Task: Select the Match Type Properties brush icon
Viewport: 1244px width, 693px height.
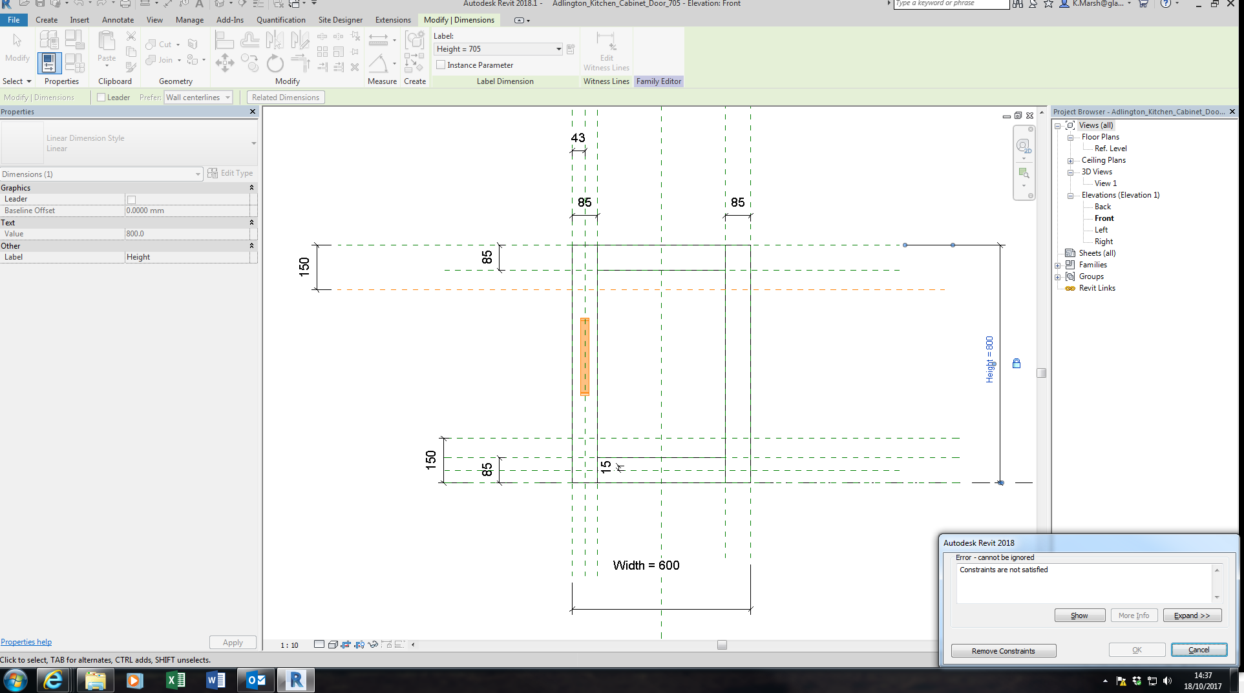Action: (131, 68)
